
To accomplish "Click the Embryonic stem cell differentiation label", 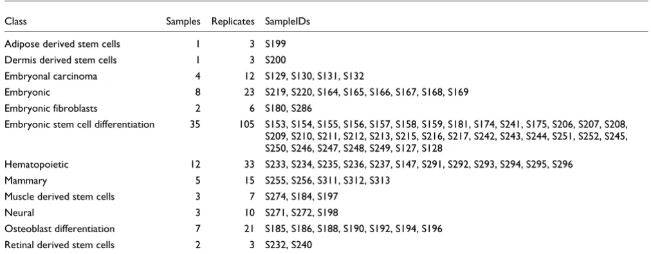I will tap(80, 125).
